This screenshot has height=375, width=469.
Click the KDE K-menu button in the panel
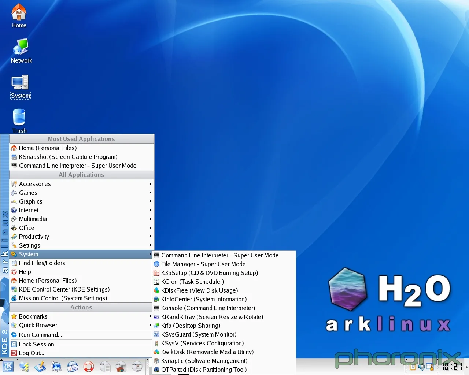point(8,366)
